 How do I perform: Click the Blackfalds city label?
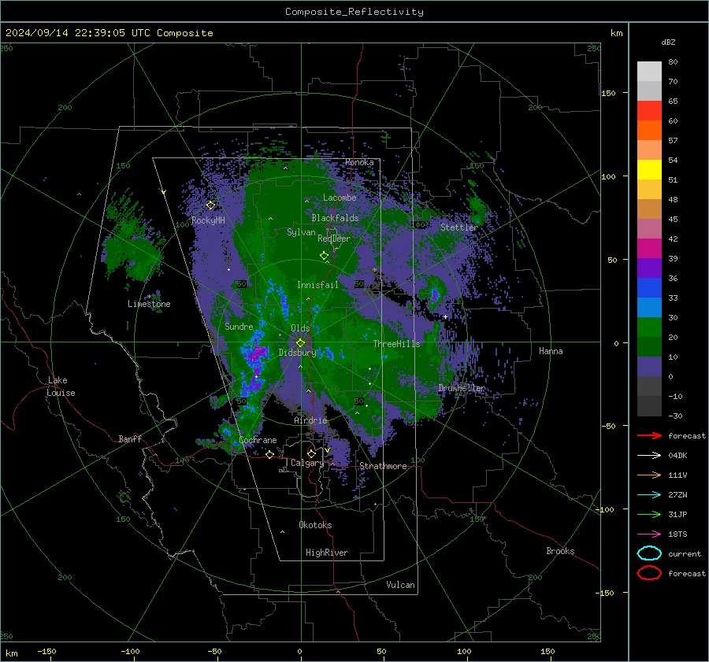click(335, 218)
